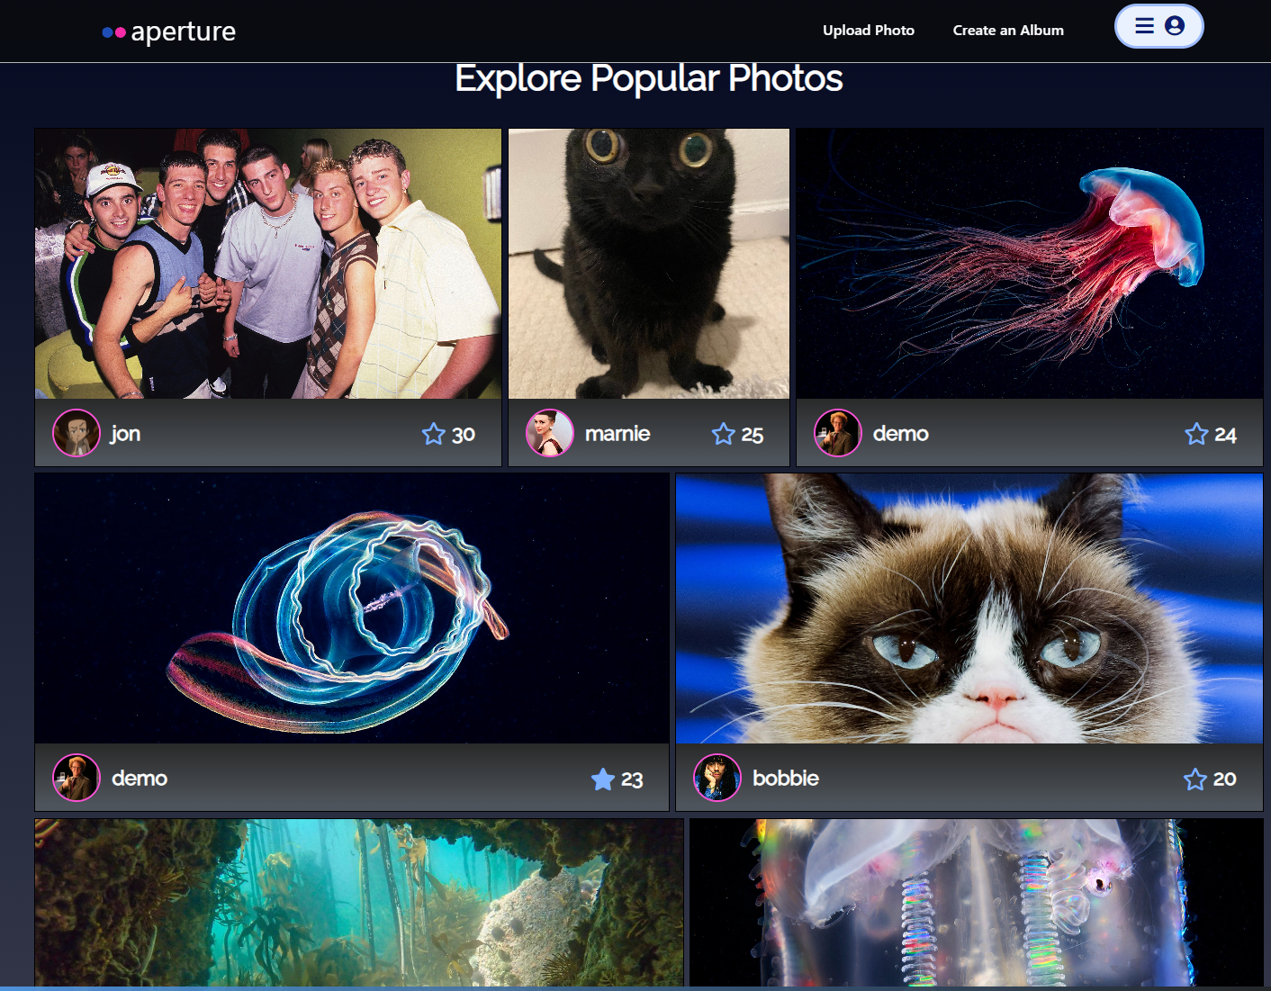Click demo's avatar under red jellyfish
The width and height of the screenshot is (1271, 991).
pyautogui.click(x=838, y=433)
